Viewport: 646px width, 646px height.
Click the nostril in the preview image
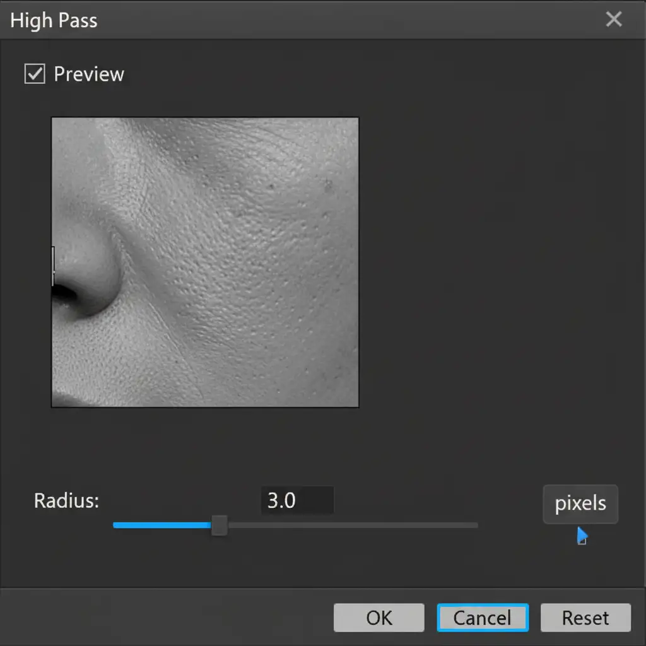click(x=62, y=293)
